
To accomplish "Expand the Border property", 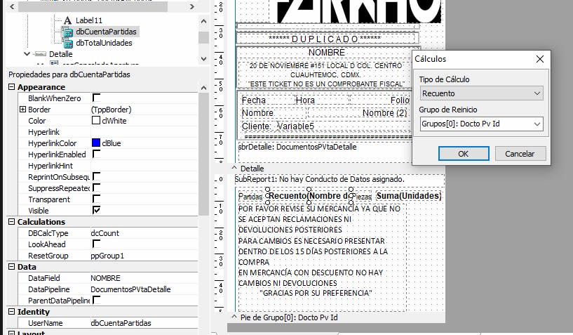I will click(x=22, y=110).
